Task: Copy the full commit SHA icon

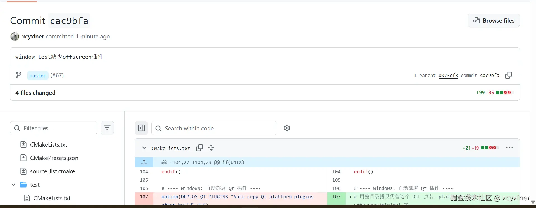Action: (509, 75)
